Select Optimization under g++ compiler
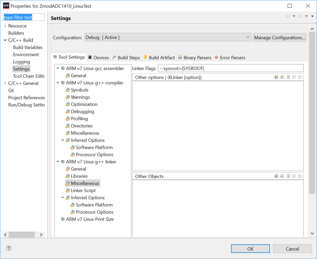317x259 pixels. [x=84, y=104]
